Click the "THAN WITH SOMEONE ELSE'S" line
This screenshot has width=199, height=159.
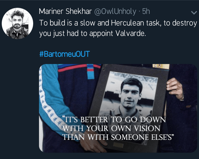coord(118,136)
